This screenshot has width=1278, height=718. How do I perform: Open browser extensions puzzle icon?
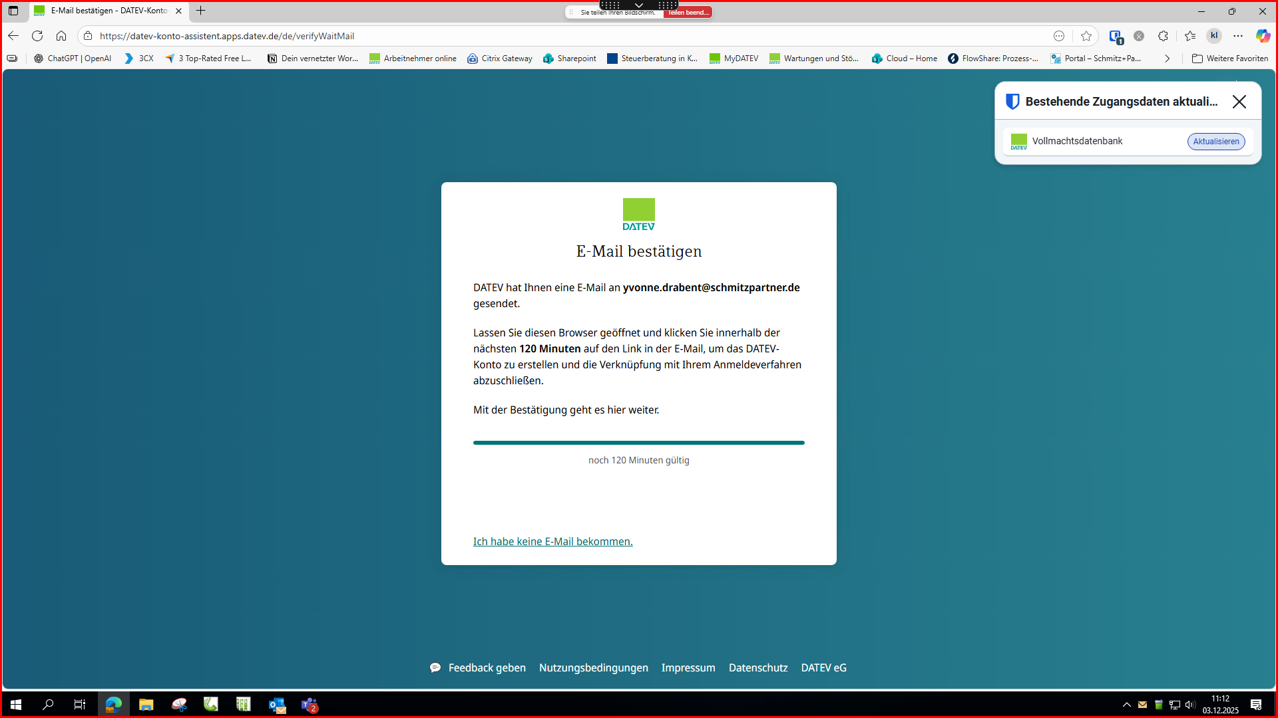pos(1163,36)
